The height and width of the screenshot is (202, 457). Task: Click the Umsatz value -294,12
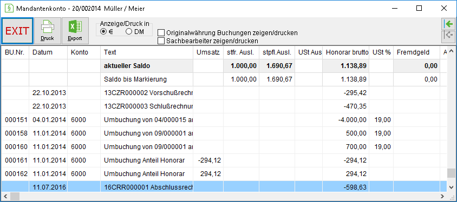[209, 160]
